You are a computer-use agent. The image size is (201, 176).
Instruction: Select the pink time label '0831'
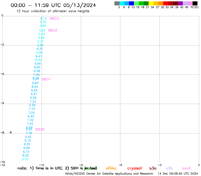(46, 79)
